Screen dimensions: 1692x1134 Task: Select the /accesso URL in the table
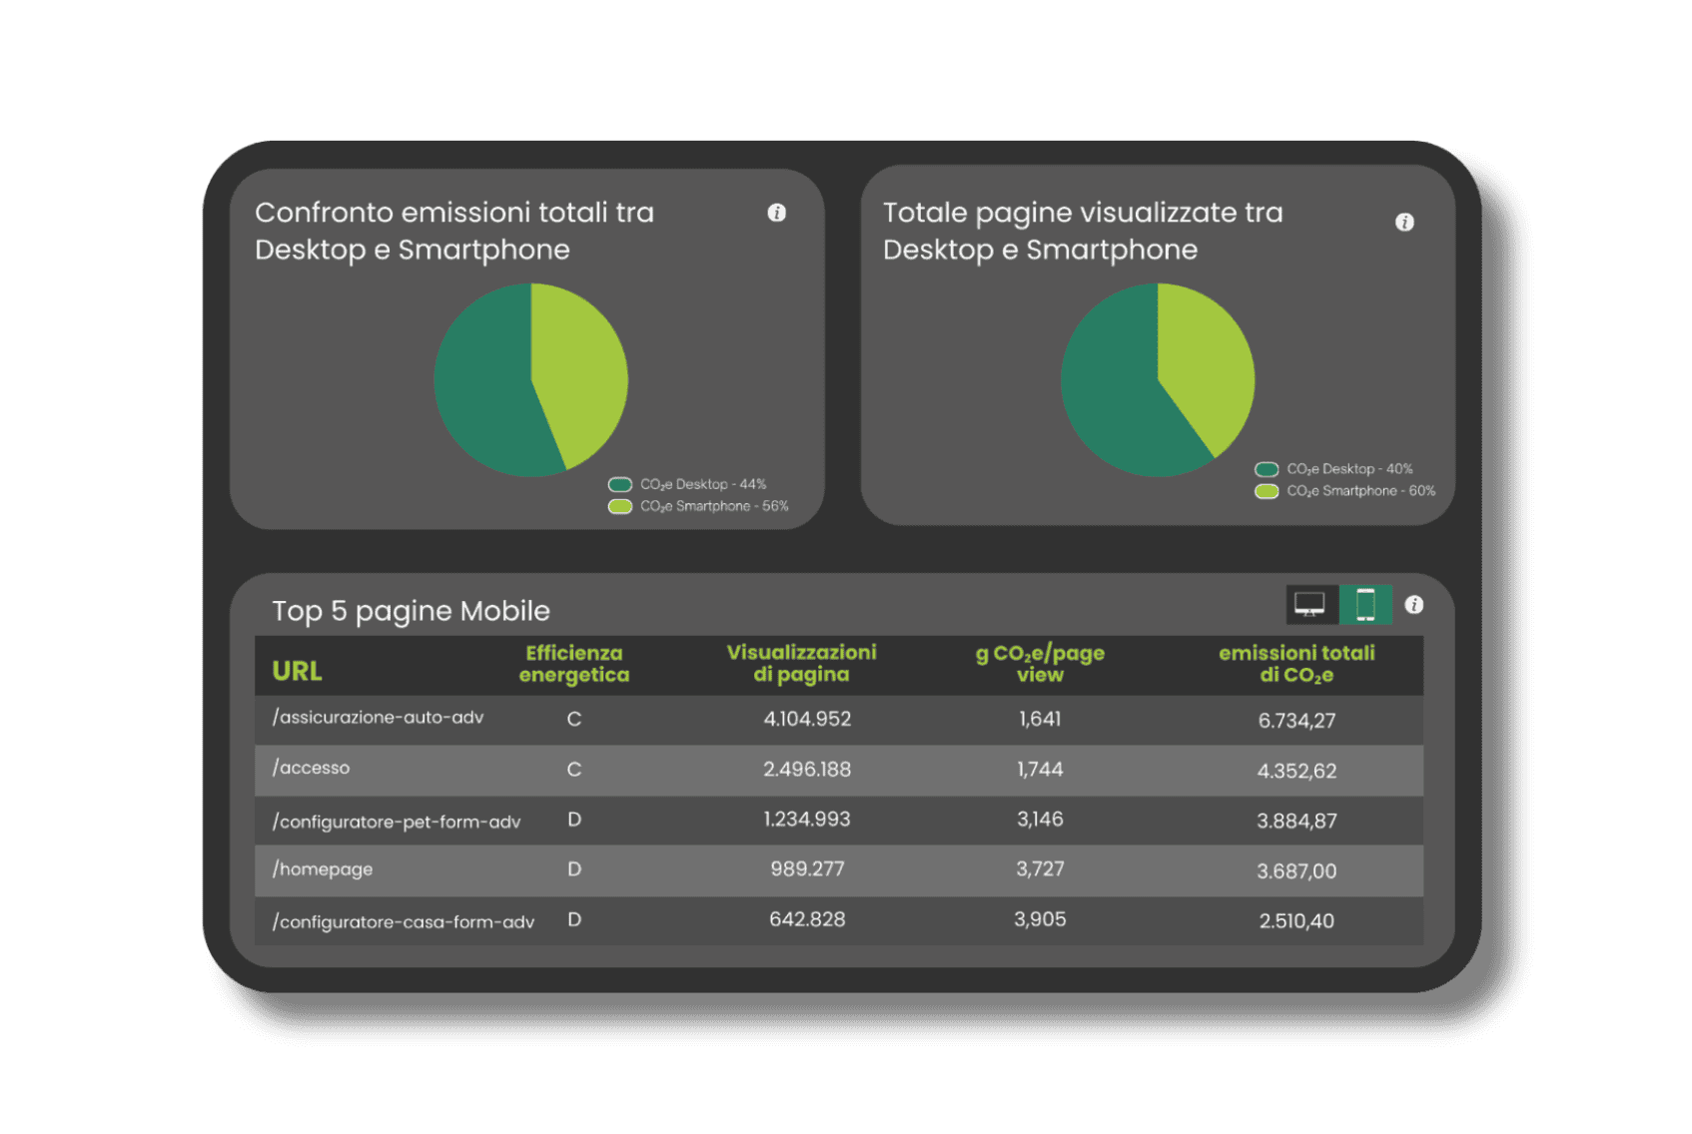click(x=312, y=768)
